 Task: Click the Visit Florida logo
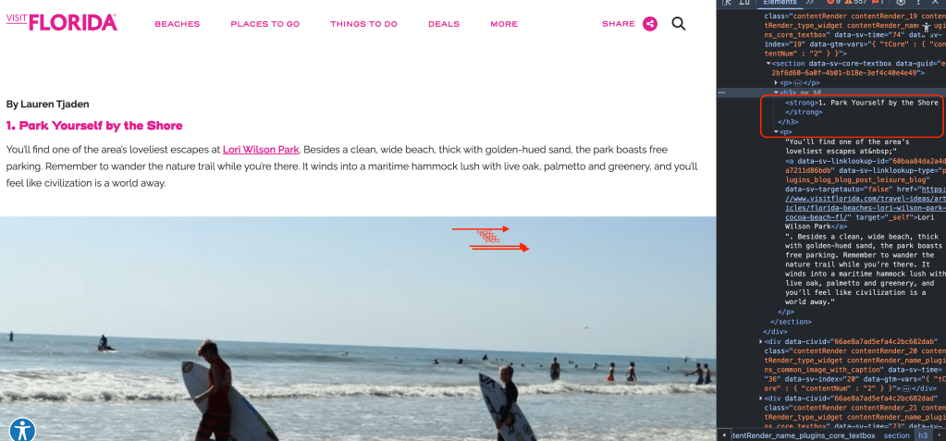62,22
